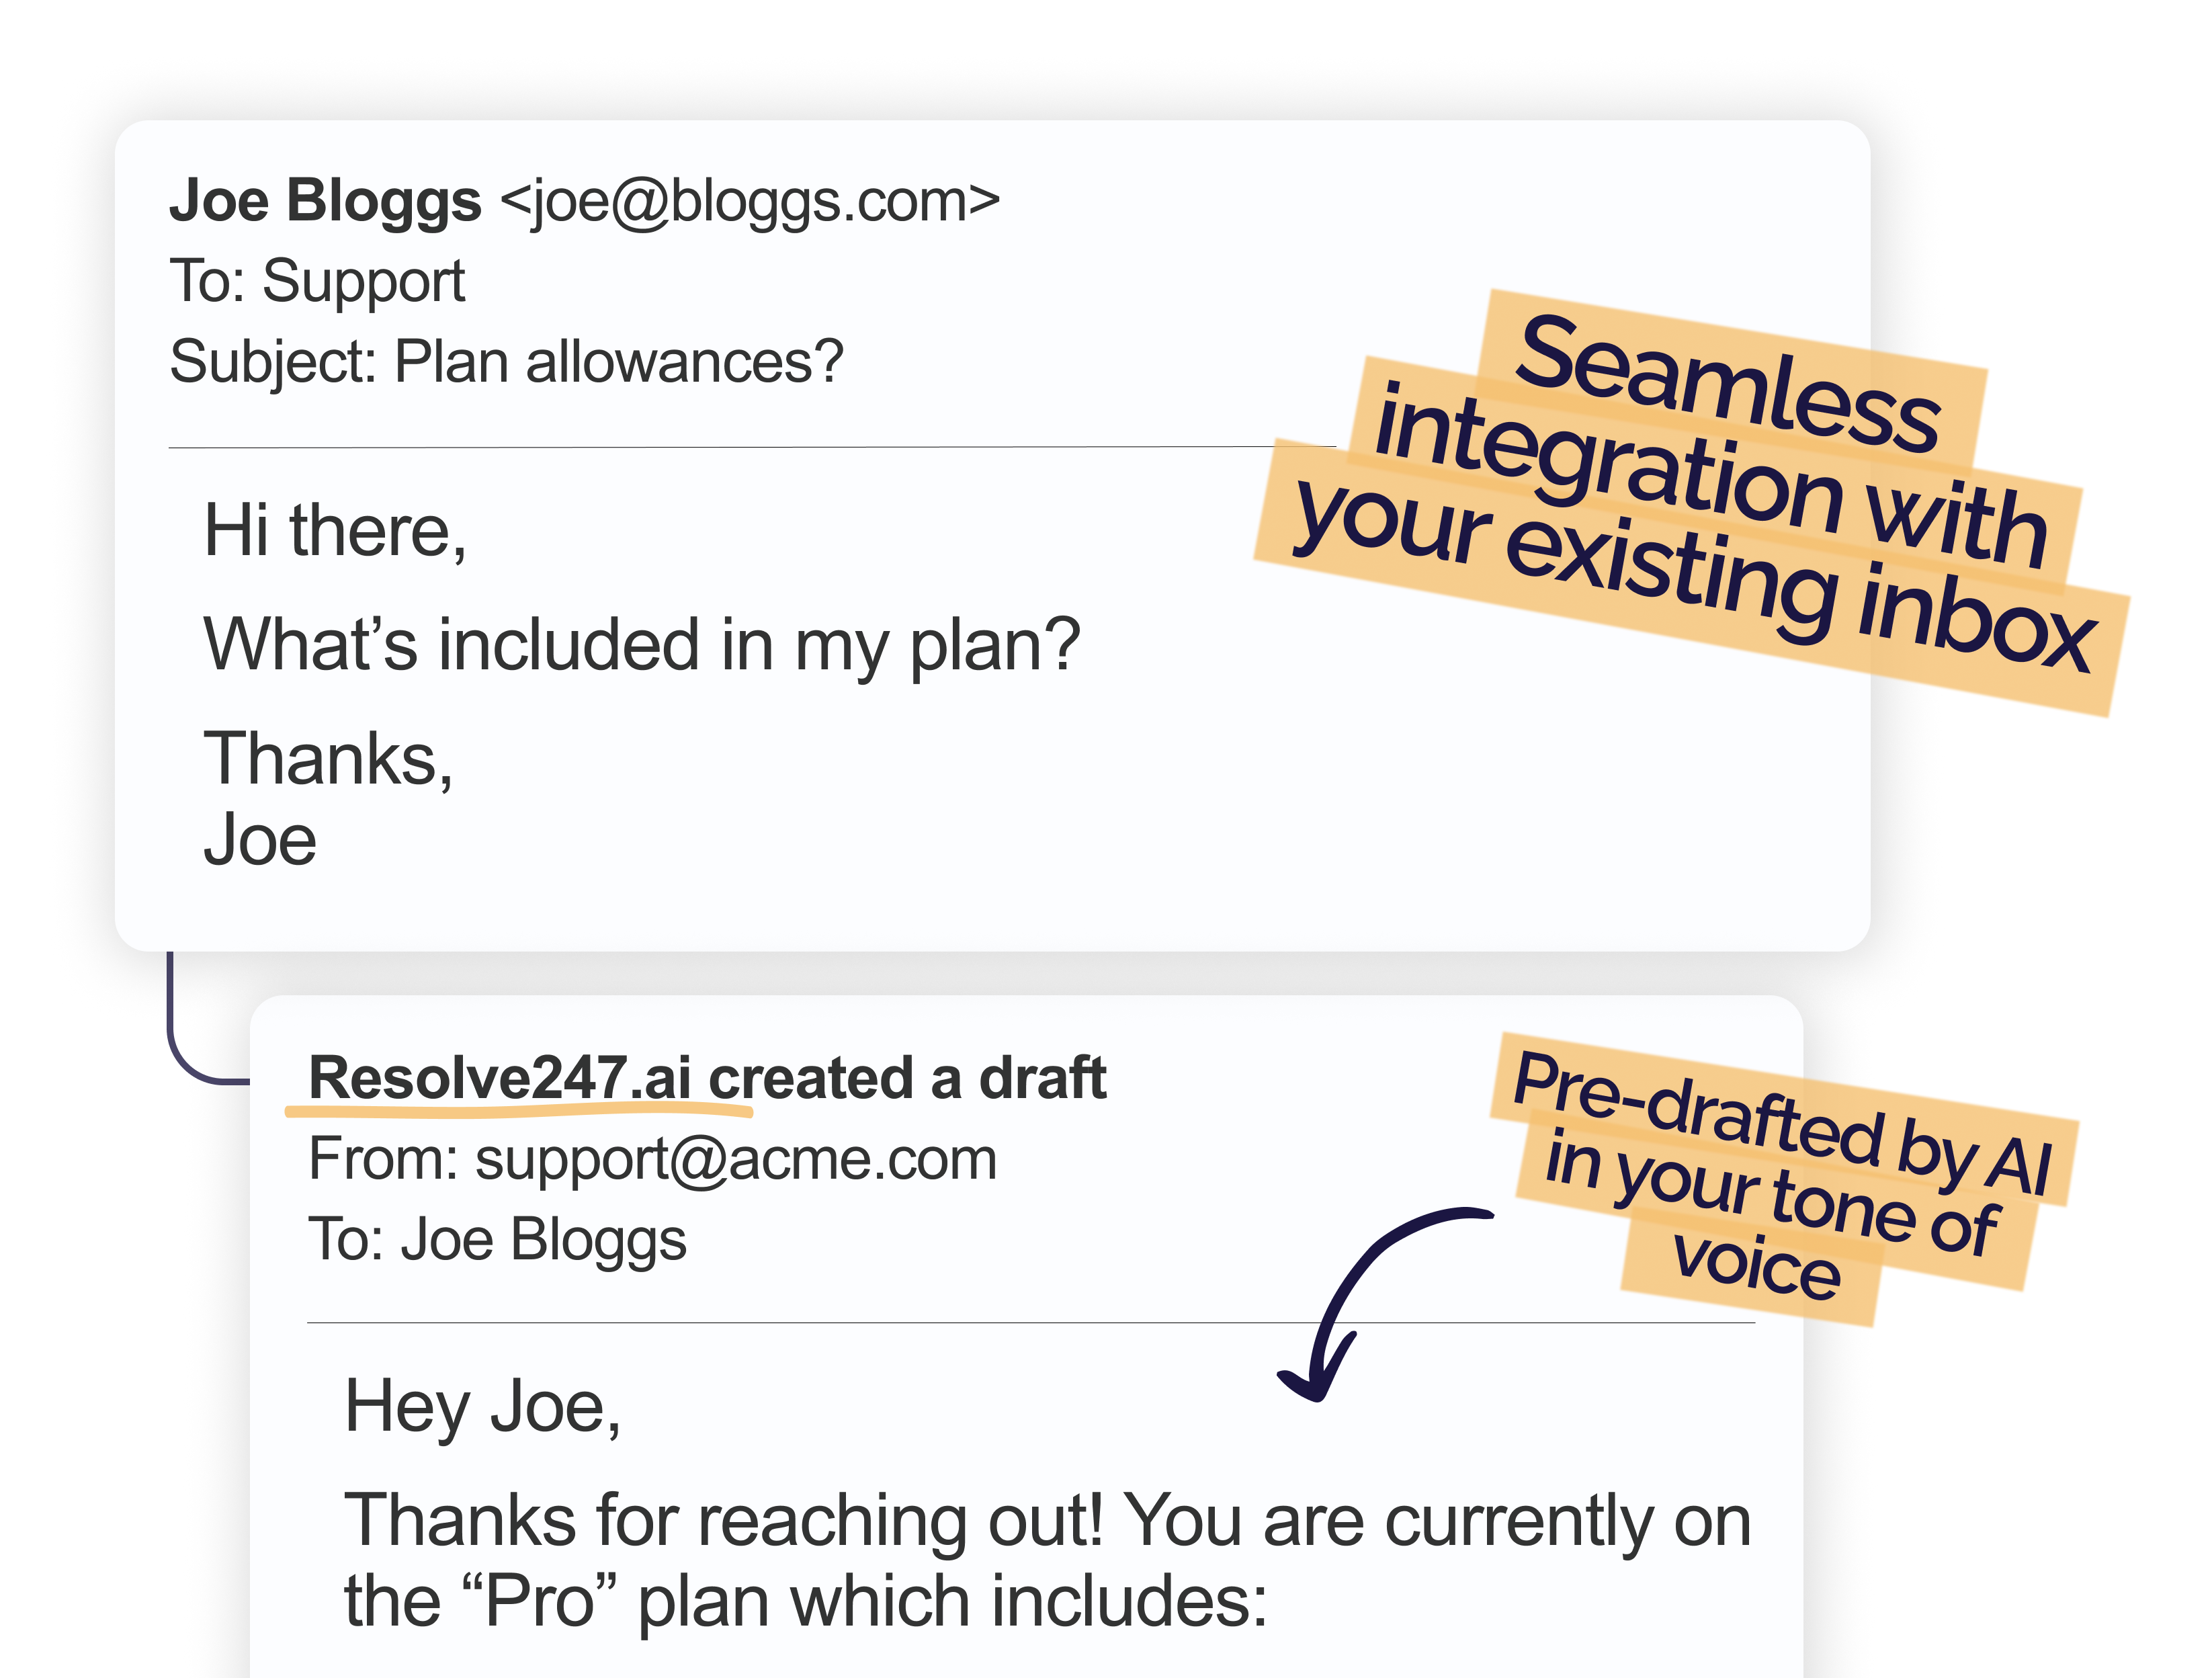Click the created a draft heading text

(x=907, y=1078)
